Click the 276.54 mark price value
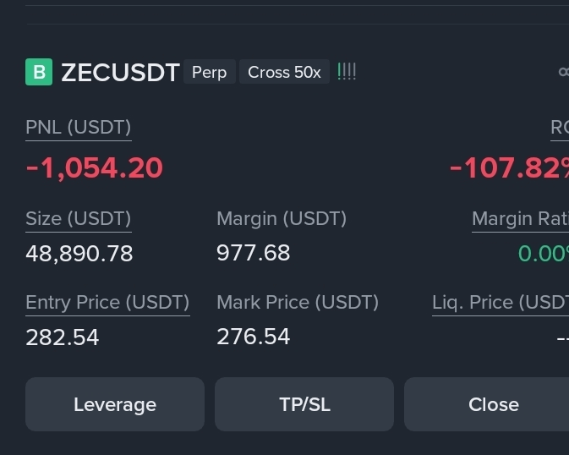This screenshot has width=569, height=455. 254,337
